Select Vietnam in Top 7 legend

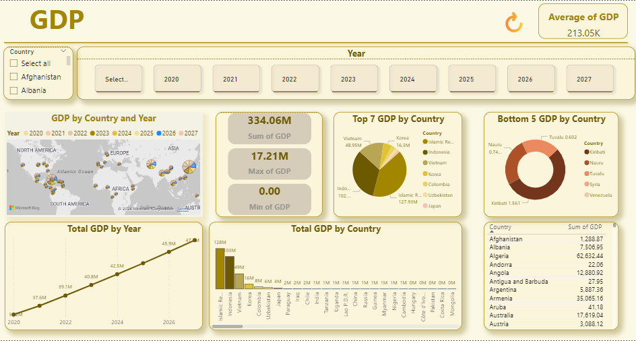[x=435, y=163]
